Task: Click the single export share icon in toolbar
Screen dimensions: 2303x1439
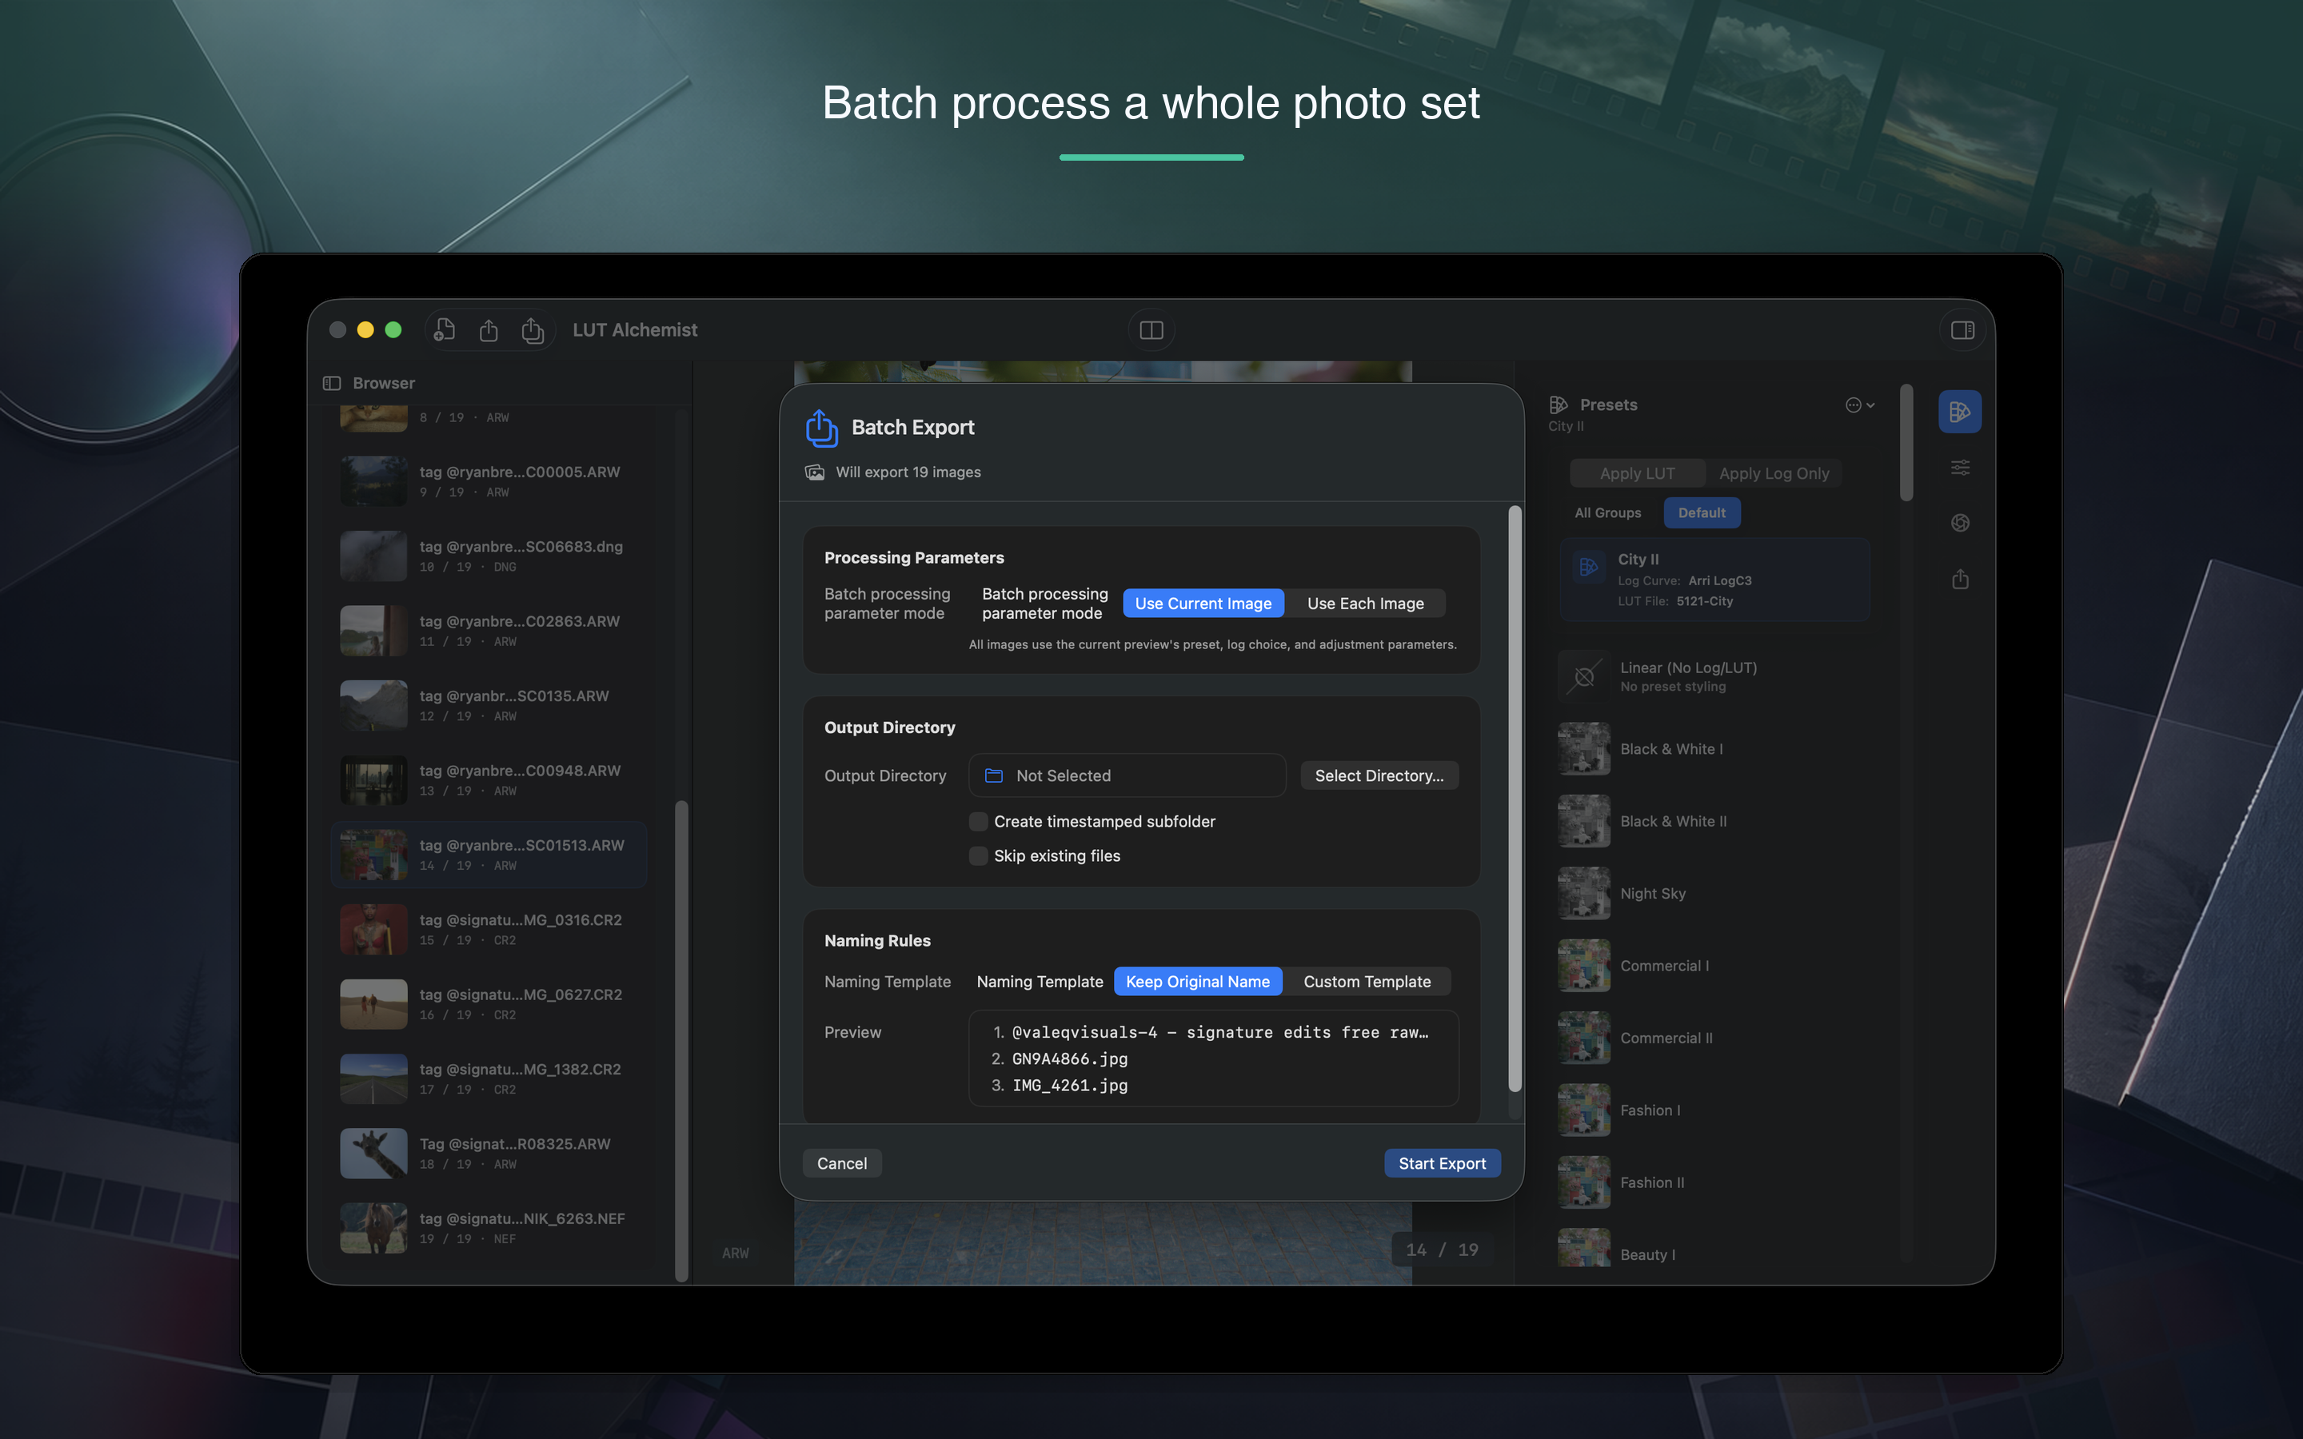Action: click(489, 330)
